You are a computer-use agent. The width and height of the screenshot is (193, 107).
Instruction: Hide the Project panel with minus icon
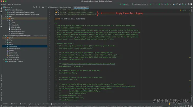tap(46, 7)
